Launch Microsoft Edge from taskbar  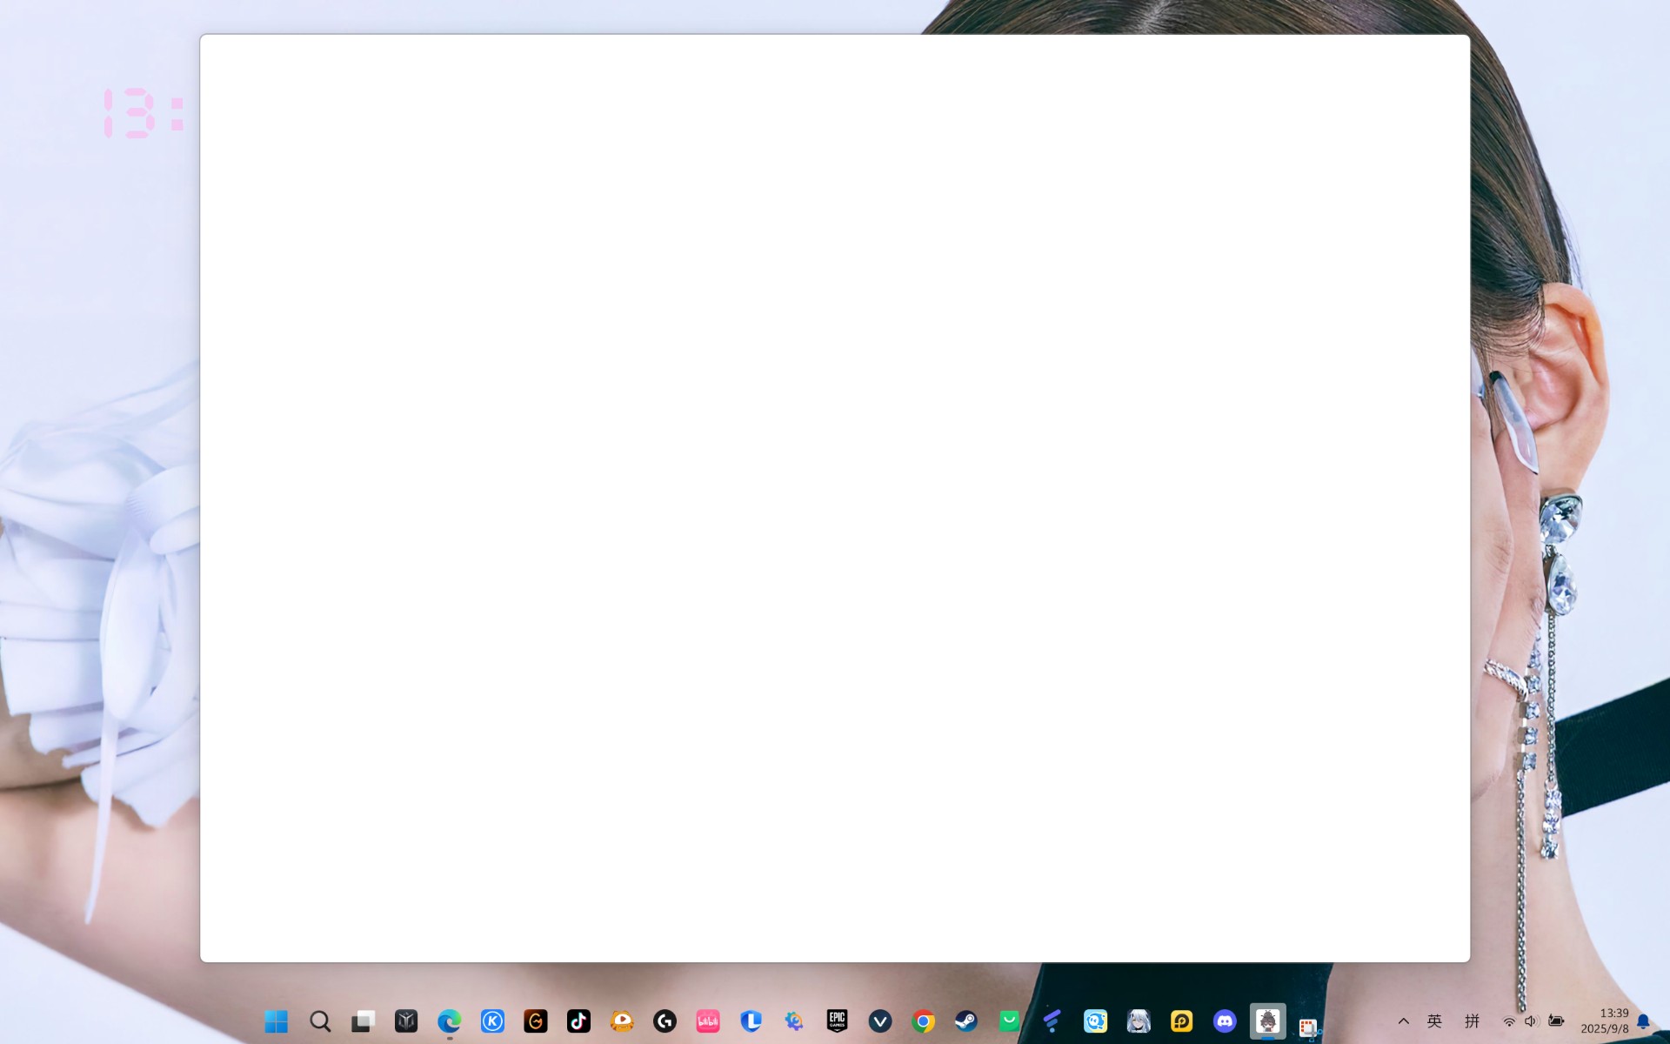coord(449,1021)
